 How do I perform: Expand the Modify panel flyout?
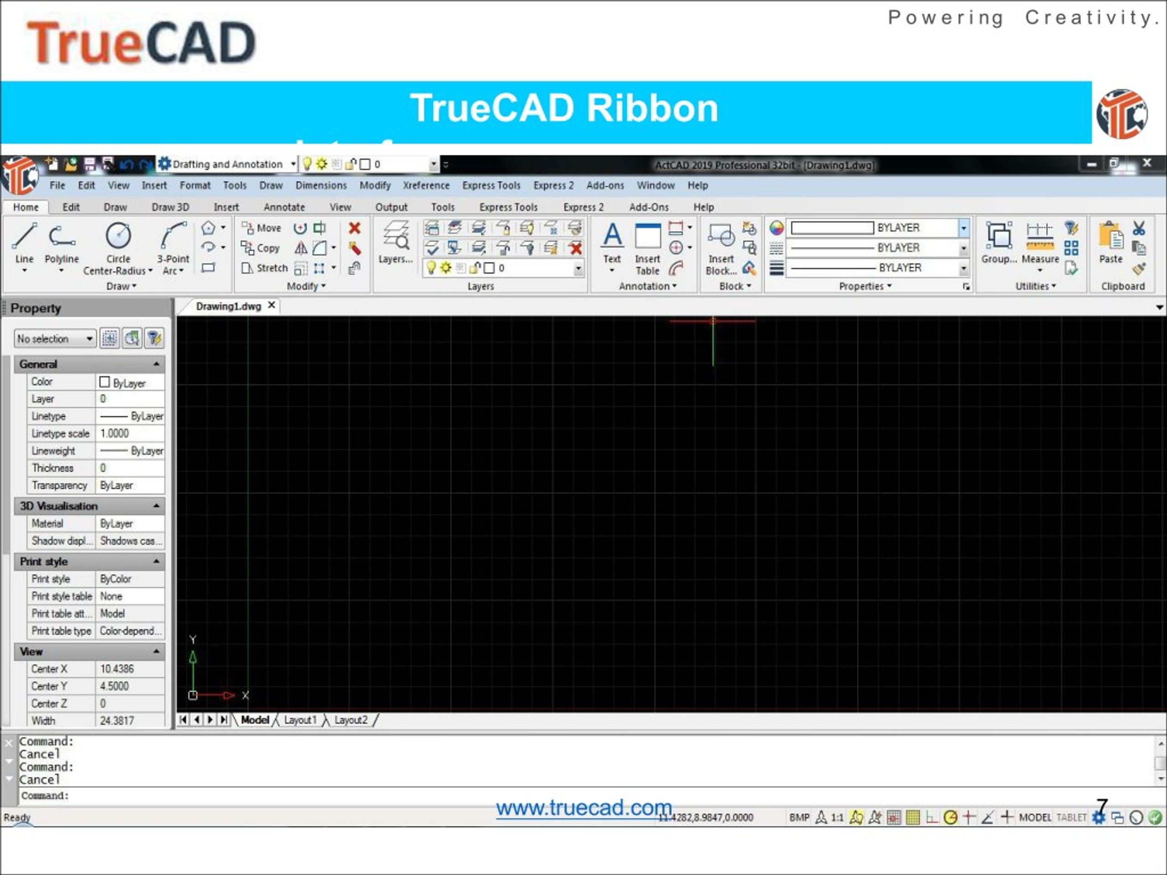coord(306,286)
